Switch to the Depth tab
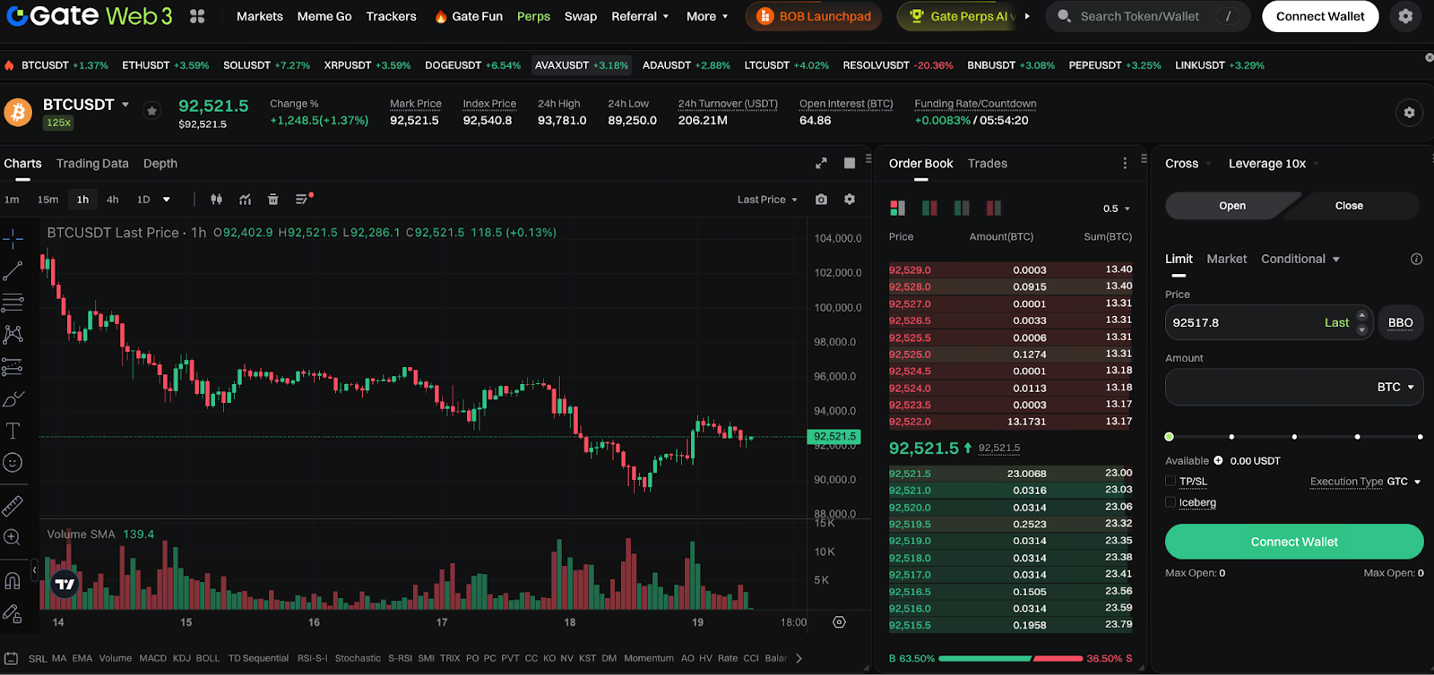Image resolution: width=1434 pixels, height=675 pixels. (160, 163)
